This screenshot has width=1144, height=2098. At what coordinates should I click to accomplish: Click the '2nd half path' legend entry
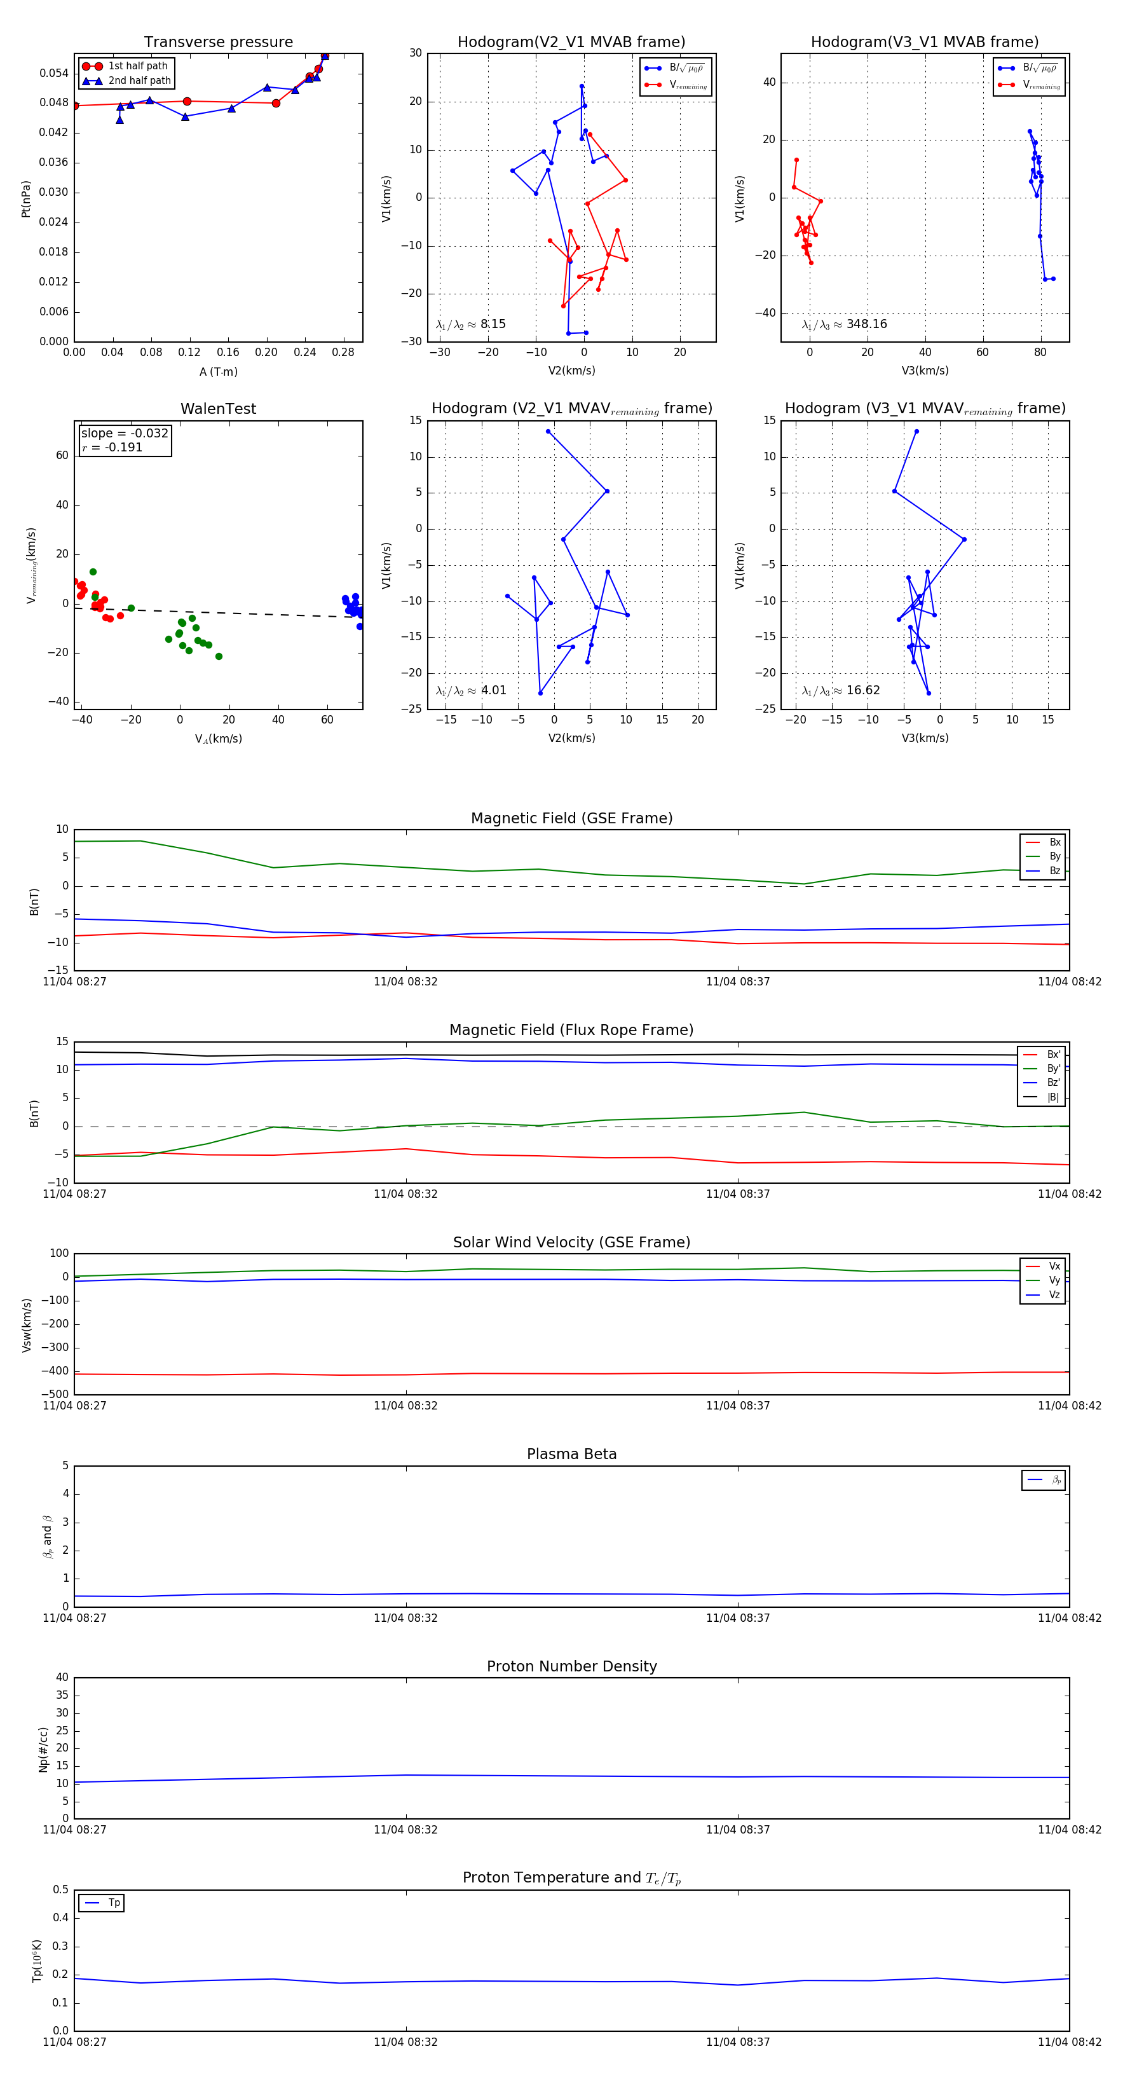coord(127,81)
